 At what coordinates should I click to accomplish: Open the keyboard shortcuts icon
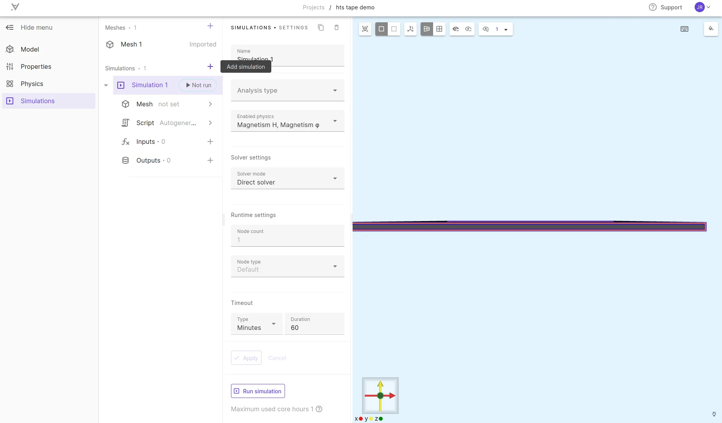(x=684, y=29)
